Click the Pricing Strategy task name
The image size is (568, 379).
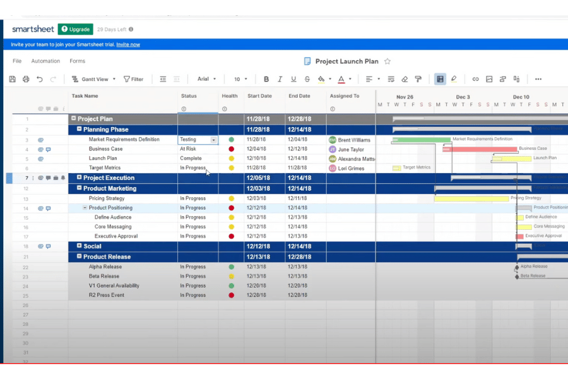point(107,198)
